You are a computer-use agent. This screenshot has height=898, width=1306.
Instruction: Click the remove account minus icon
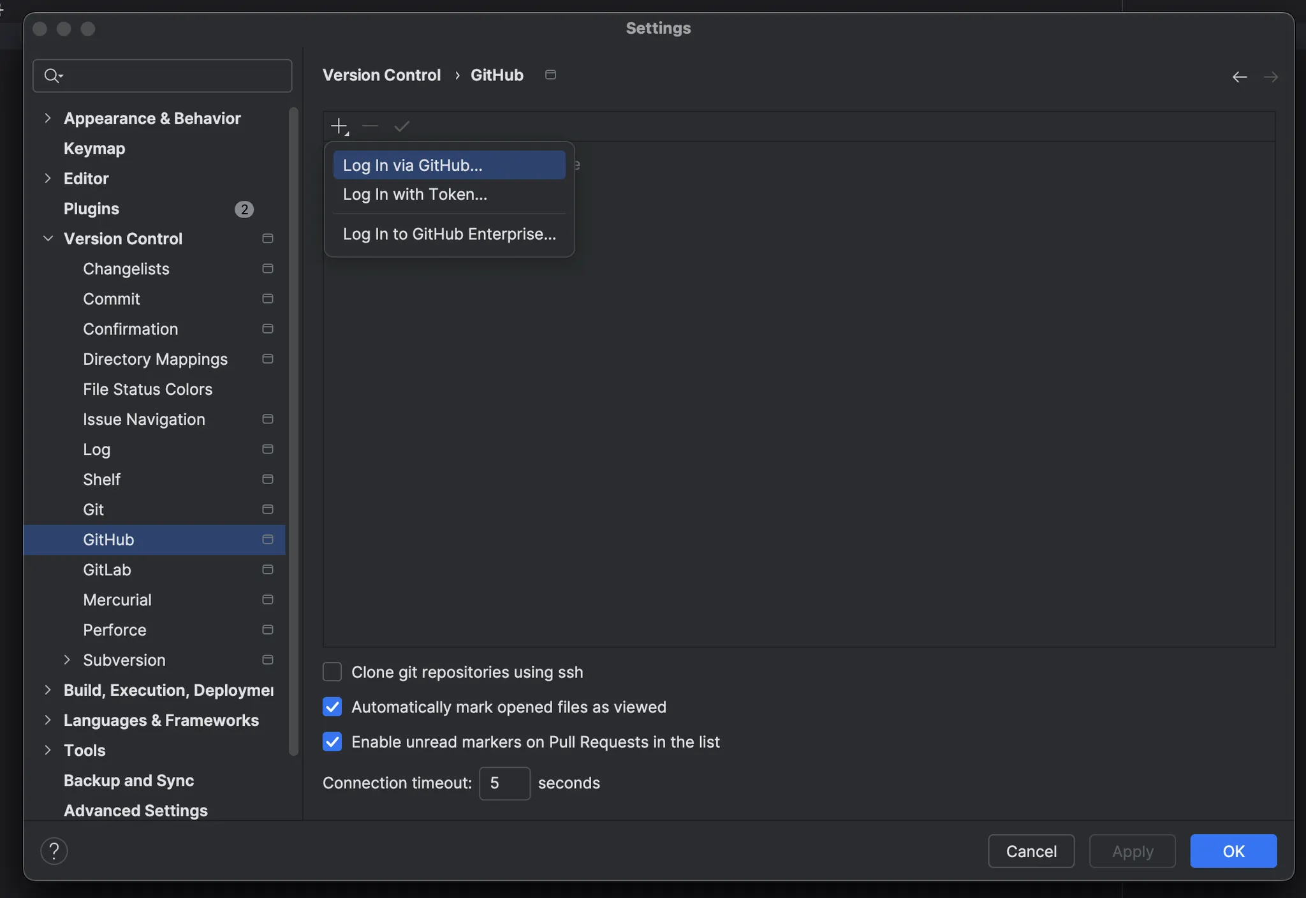click(x=370, y=126)
